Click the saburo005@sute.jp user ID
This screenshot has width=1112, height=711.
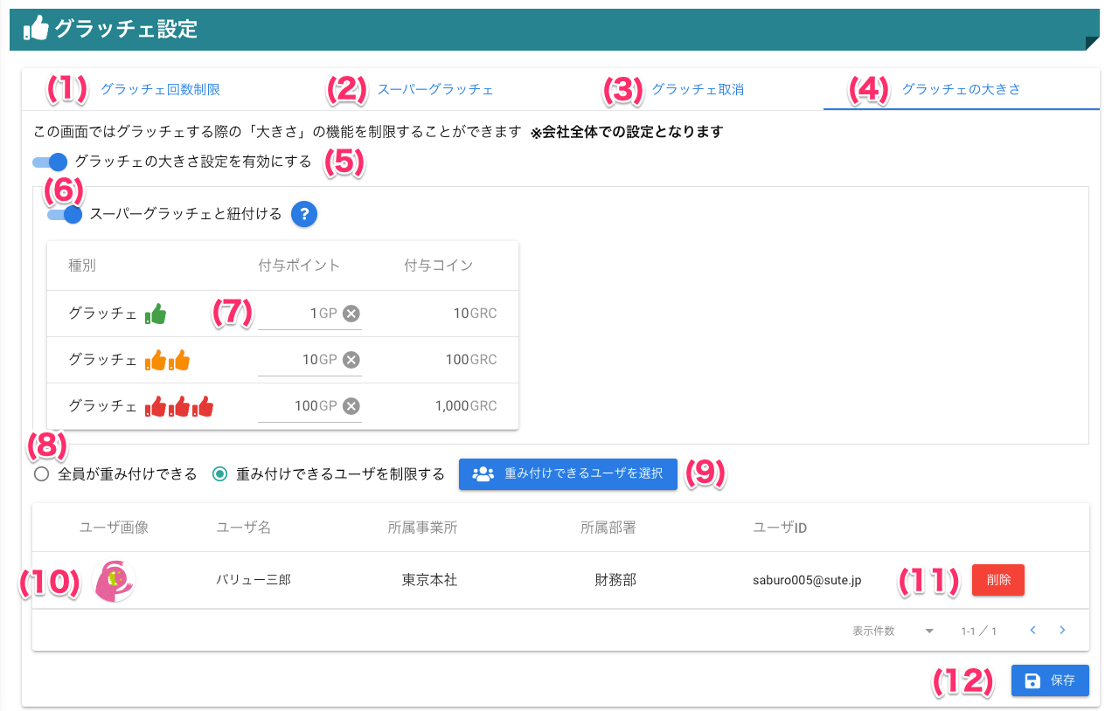tap(807, 580)
